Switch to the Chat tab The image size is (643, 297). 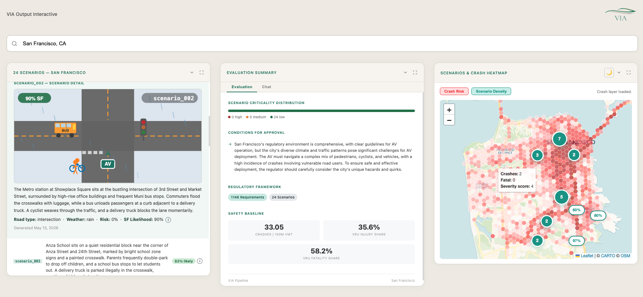(266, 87)
